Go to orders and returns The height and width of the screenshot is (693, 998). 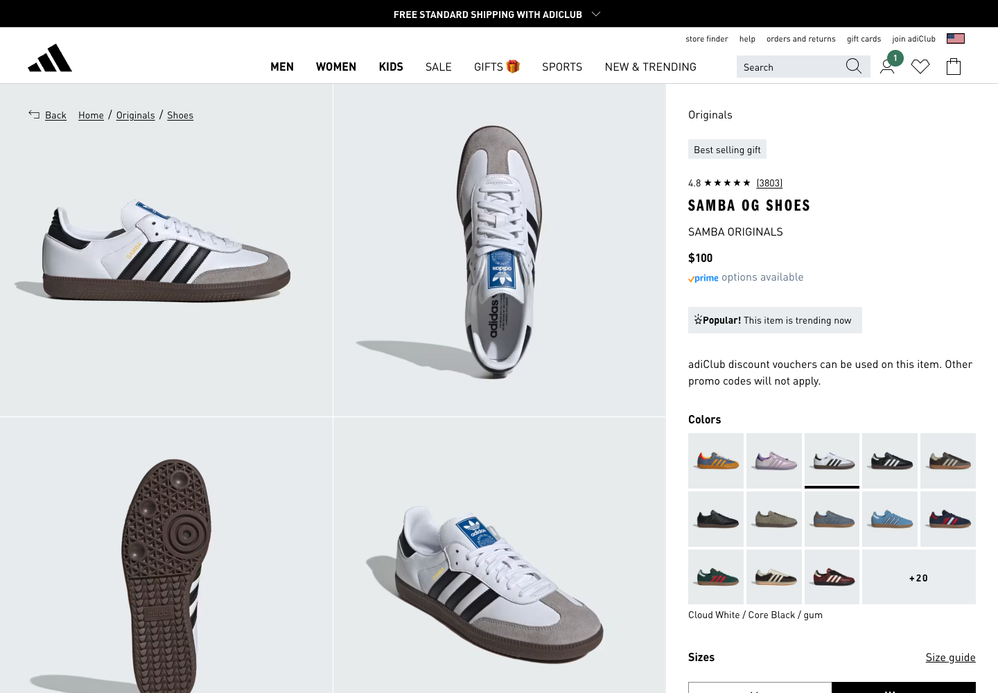801,39
